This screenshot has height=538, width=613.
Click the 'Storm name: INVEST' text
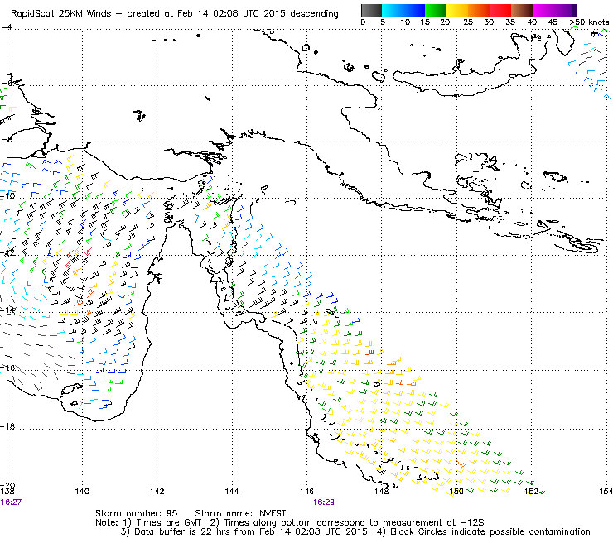point(240,513)
